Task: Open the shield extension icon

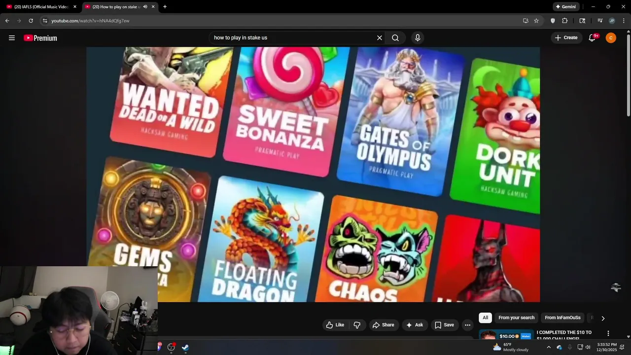Action: pos(553,21)
